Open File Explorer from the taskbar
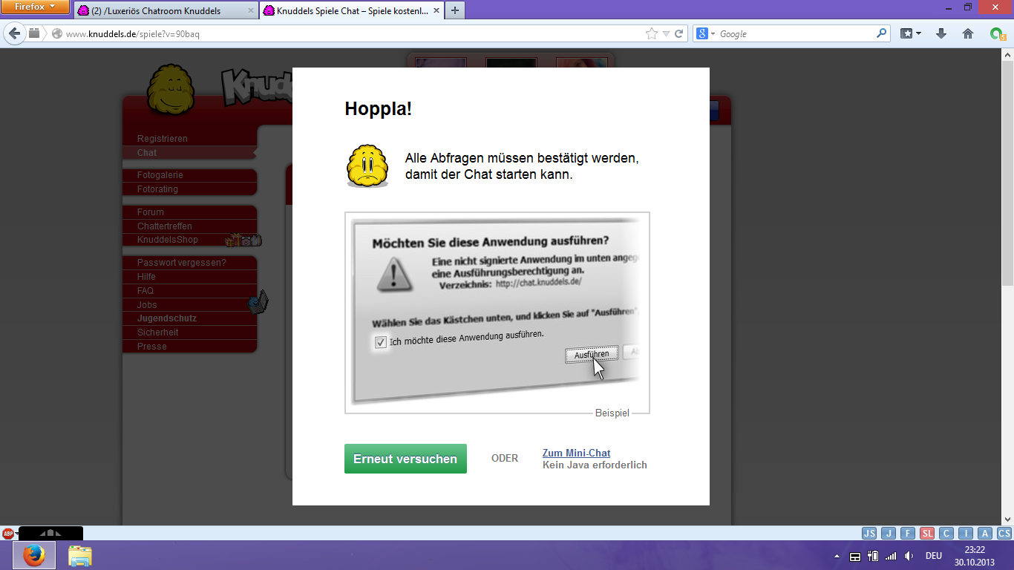1014x570 pixels. [79, 555]
